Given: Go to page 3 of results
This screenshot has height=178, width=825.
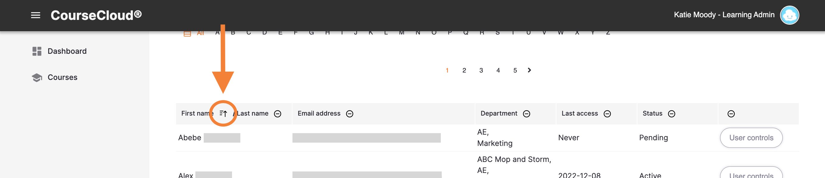Looking at the screenshot, I should point(481,70).
